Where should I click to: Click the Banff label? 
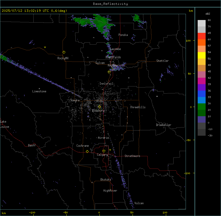point(32,145)
